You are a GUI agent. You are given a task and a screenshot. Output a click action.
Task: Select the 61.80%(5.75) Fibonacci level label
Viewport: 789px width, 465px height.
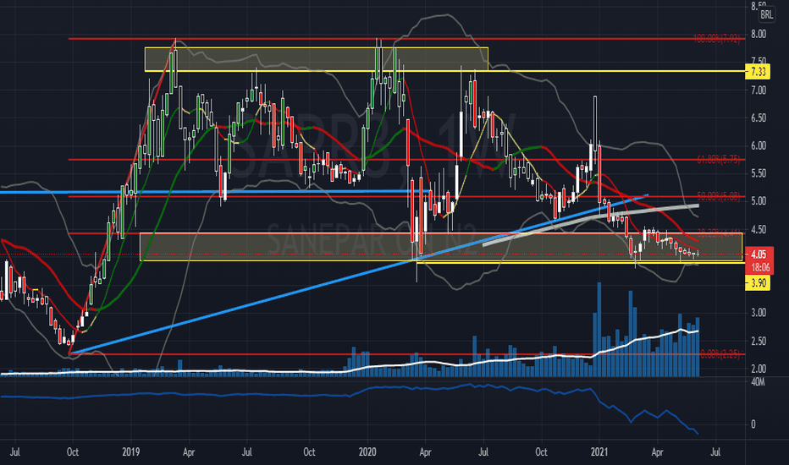point(719,160)
